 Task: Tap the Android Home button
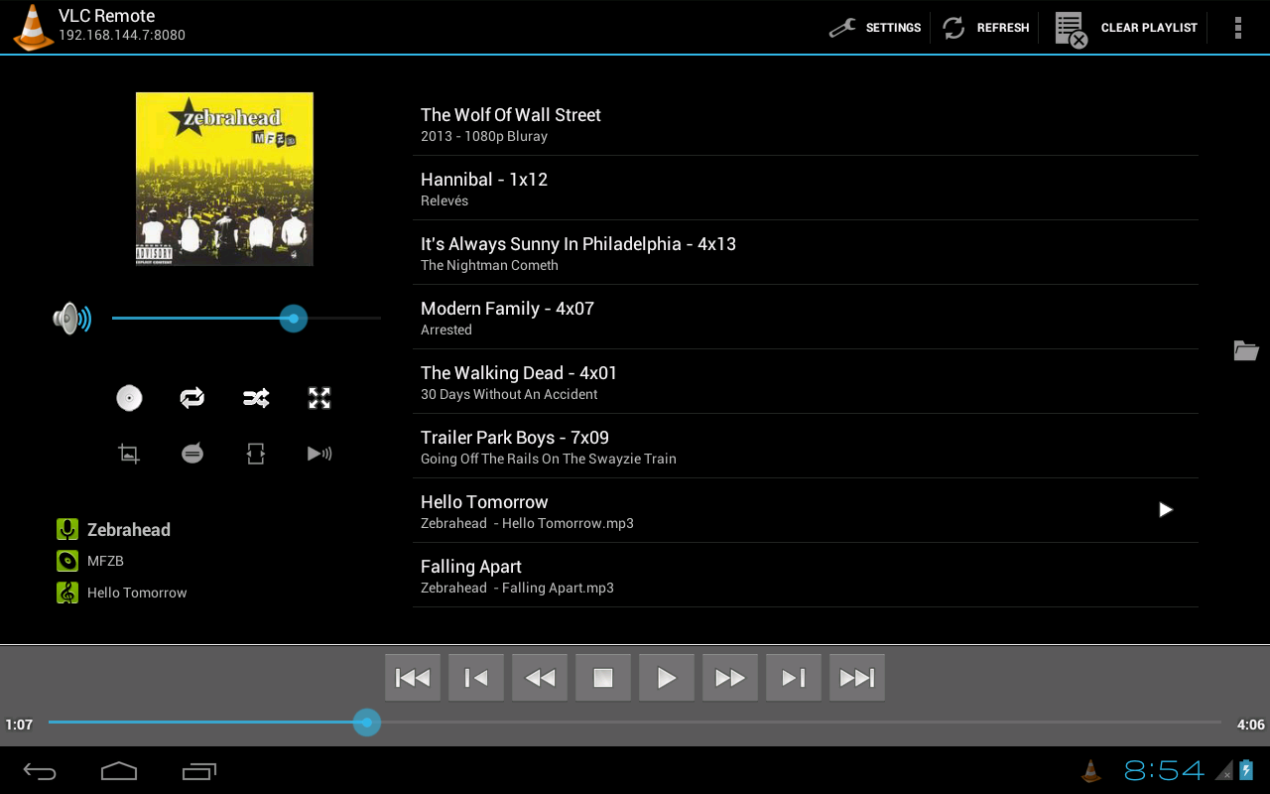tap(119, 771)
